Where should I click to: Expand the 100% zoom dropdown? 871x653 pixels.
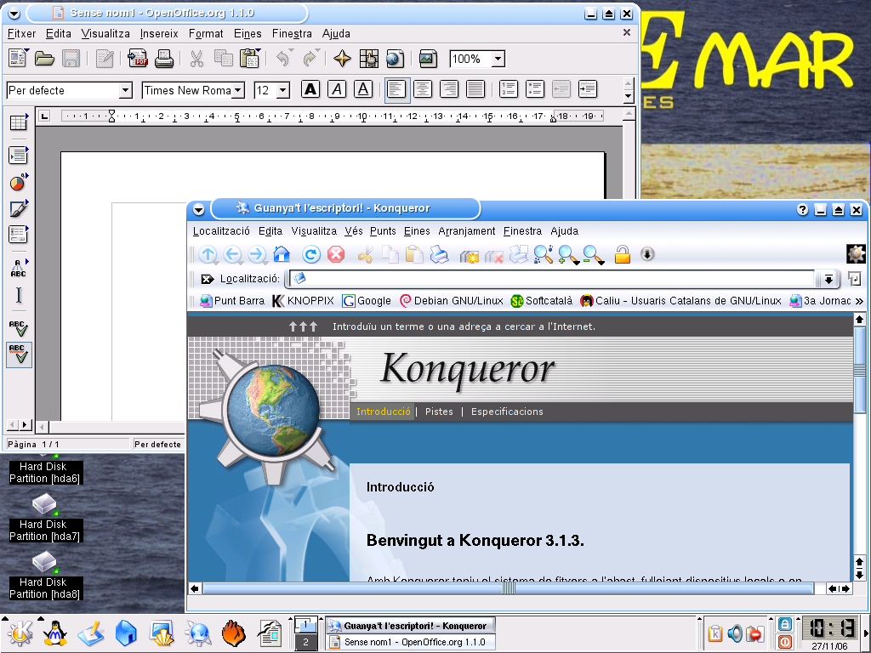pyautogui.click(x=498, y=59)
